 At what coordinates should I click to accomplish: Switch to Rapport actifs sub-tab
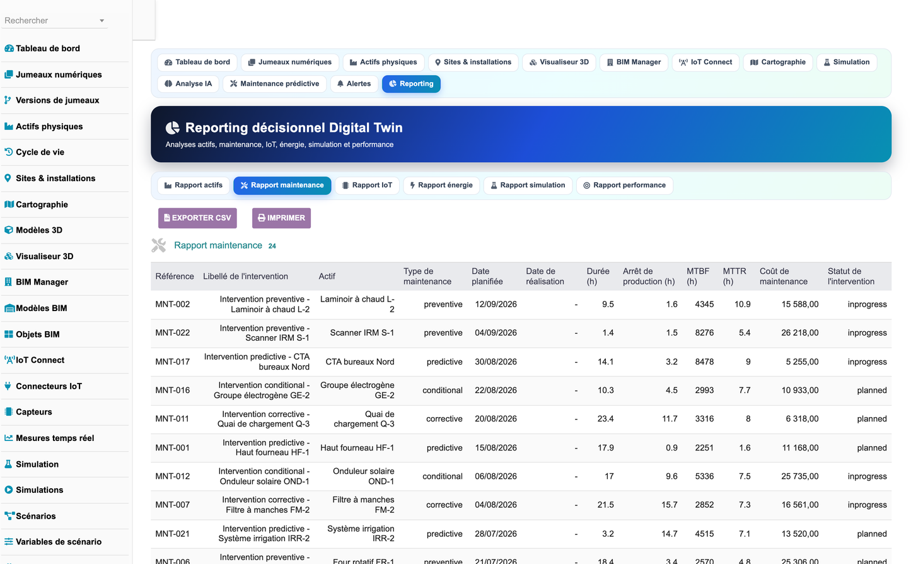click(x=194, y=185)
